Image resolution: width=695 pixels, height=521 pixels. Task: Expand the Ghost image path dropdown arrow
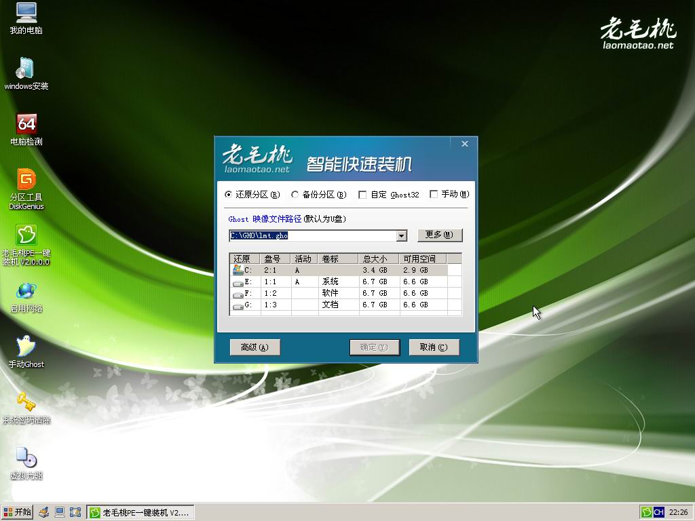pyautogui.click(x=401, y=235)
